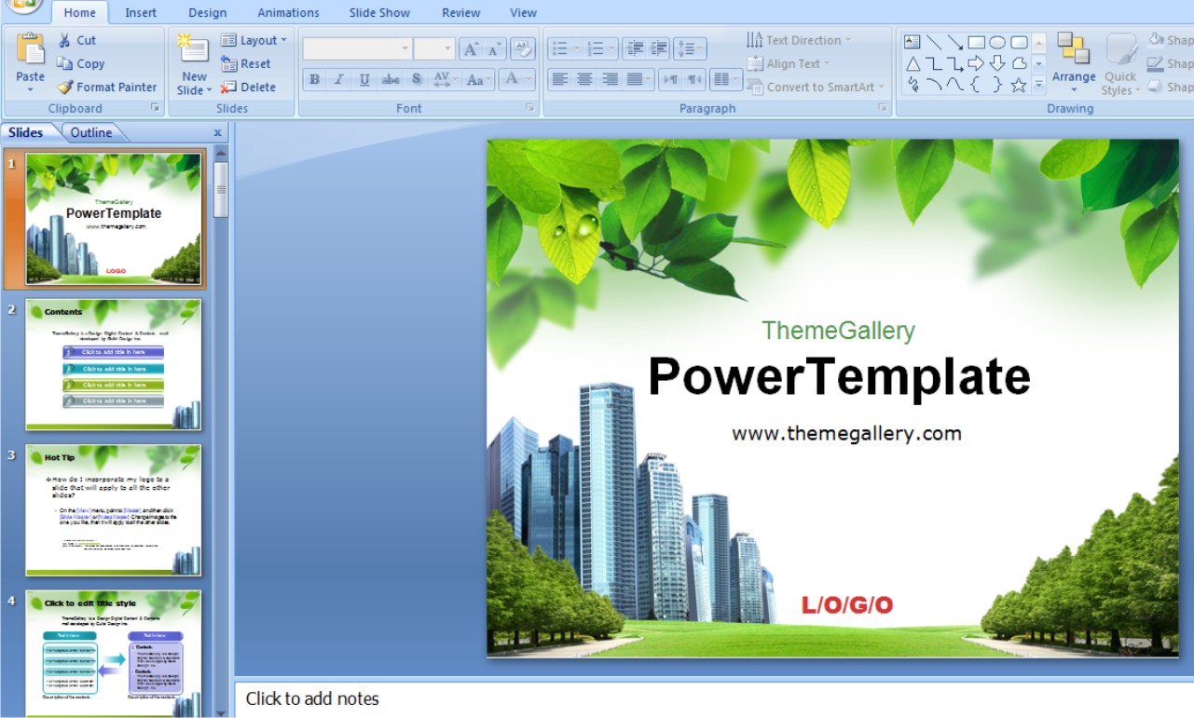Select the Arrow line shape

coord(955,42)
